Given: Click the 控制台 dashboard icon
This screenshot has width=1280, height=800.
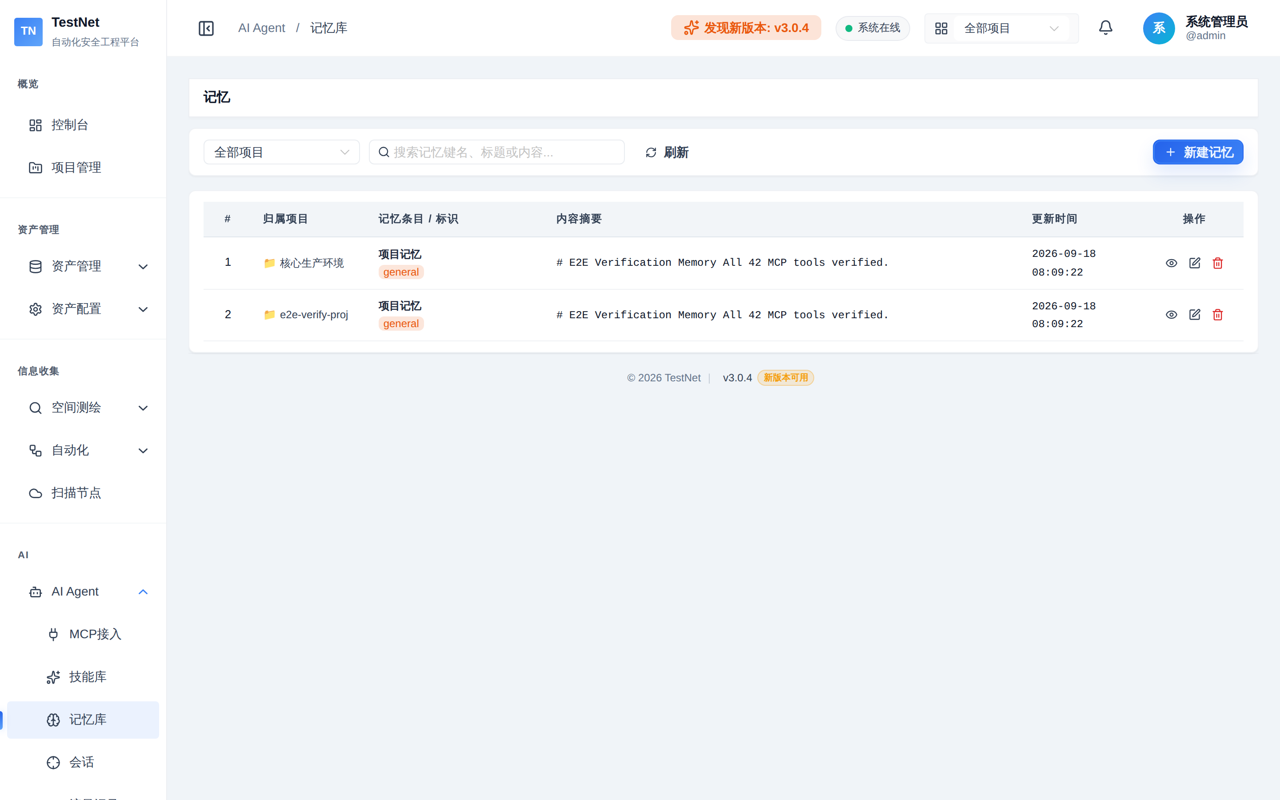Looking at the screenshot, I should (36, 125).
